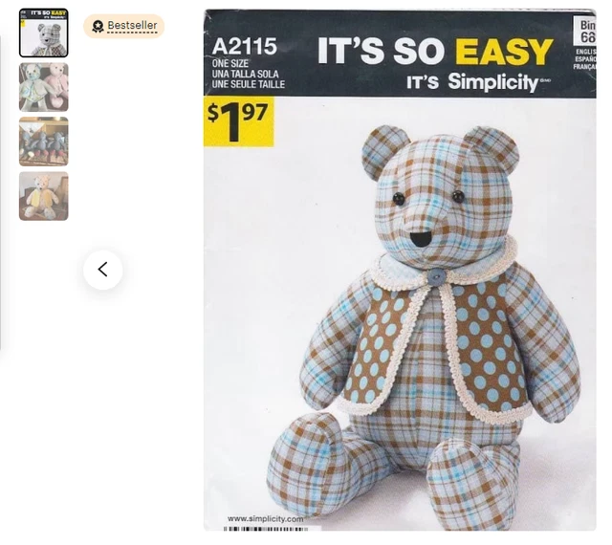
Task: Click the previous image arrow button
Action: 102,270
